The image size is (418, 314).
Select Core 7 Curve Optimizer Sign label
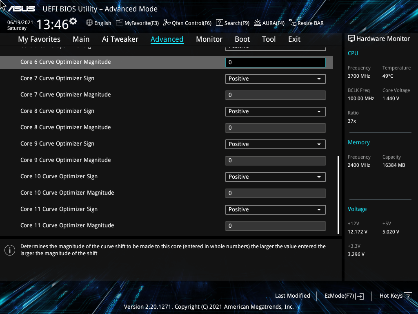[57, 78]
